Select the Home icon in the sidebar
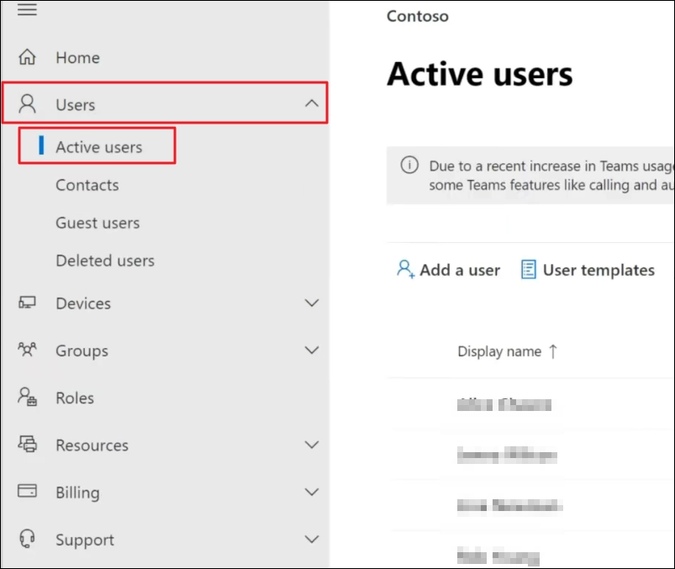 (25, 57)
